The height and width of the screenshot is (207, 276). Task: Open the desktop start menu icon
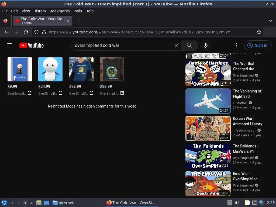[x=4, y=203]
